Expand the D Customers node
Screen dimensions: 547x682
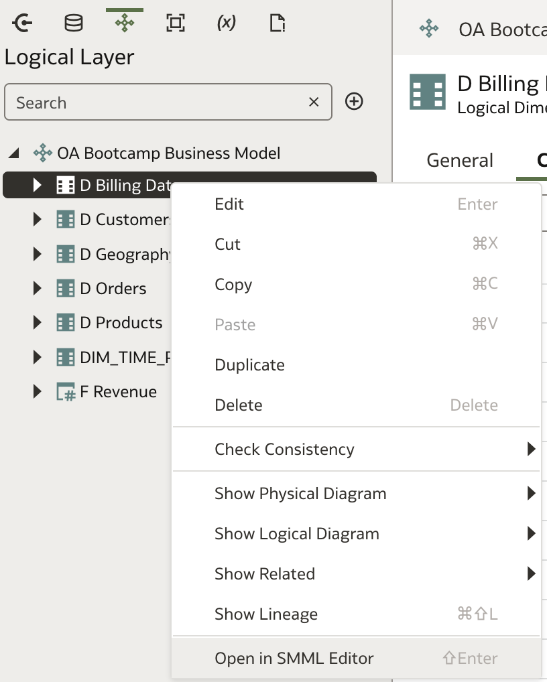[x=38, y=219]
